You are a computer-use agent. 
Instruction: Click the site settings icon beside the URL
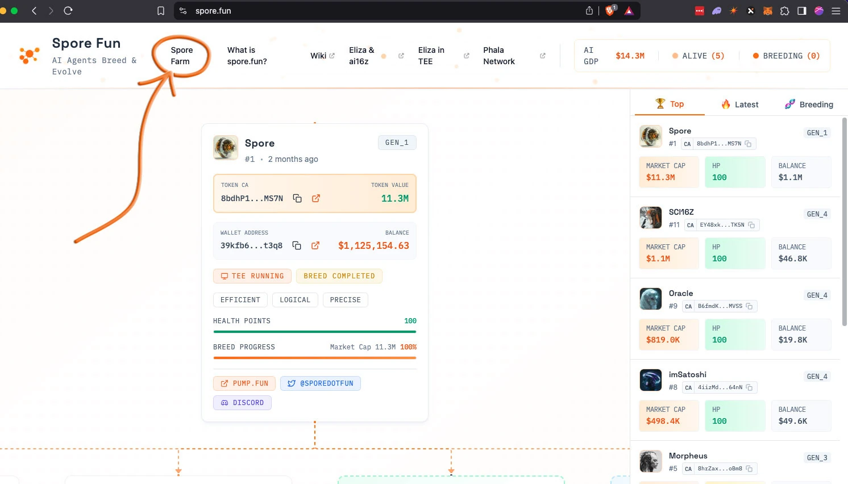click(x=183, y=11)
